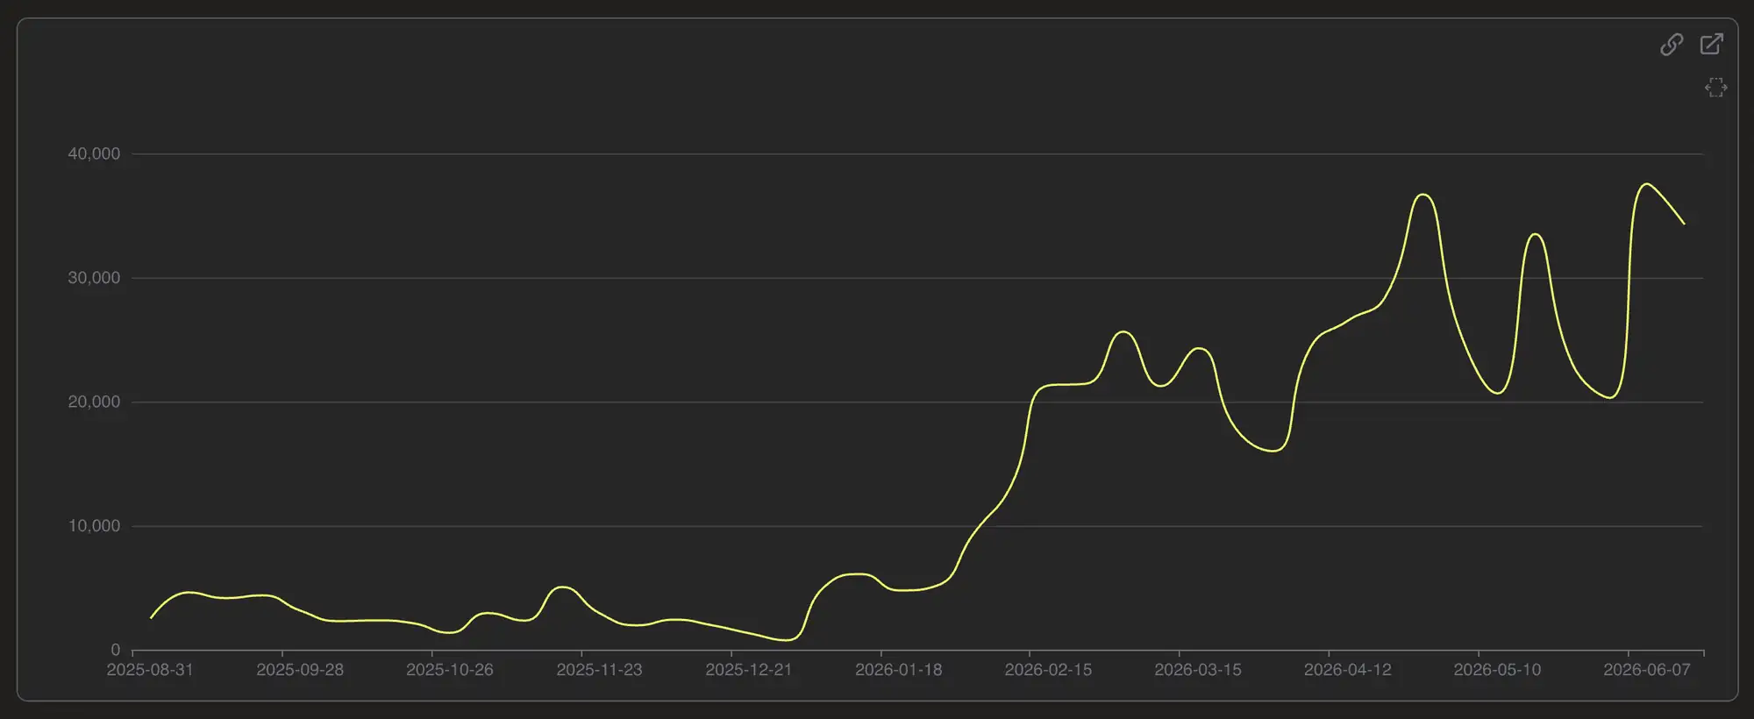This screenshot has width=1754, height=719.
Task: Click the 20,000 y-axis label
Action: pyautogui.click(x=94, y=402)
